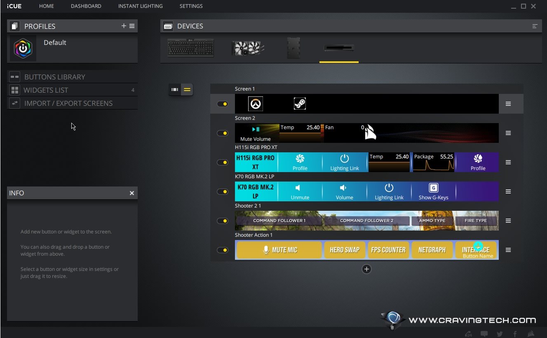Open the 24-hour support headset icon
The width and height of the screenshot is (547, 338).
(x=469, y=334)
